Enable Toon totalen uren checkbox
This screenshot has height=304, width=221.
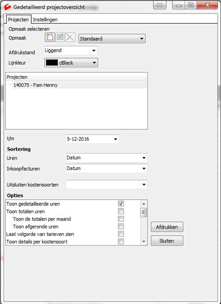click(121, 211)
